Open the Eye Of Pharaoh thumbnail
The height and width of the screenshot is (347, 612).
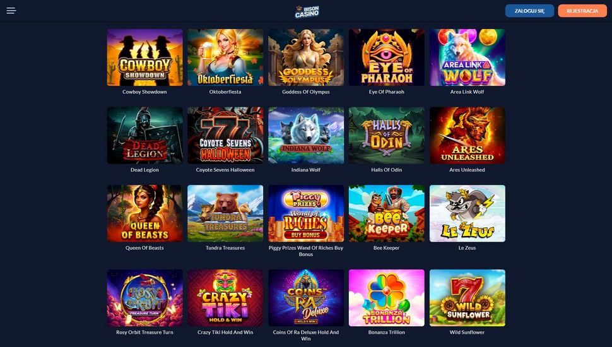[x=386, y=57]
